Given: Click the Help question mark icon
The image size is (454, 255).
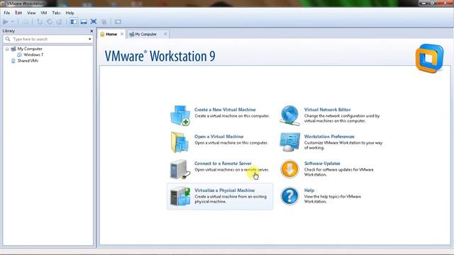Looking at the screenshot, I should 289,196.
